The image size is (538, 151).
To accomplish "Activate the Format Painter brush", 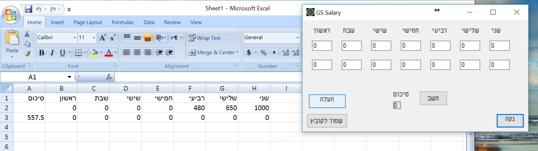I will tap(27, 53).
